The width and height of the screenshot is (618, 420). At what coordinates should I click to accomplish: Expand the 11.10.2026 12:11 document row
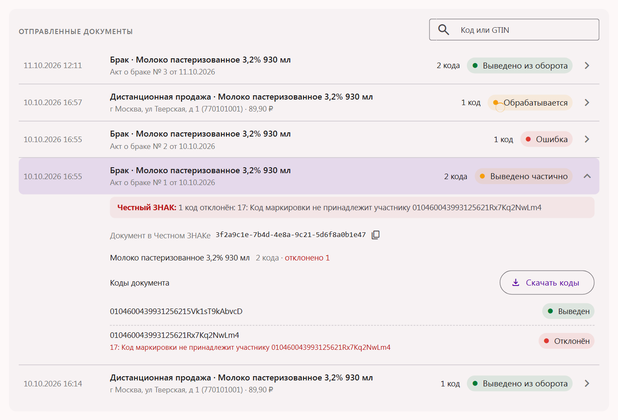[x=587, y=66]
